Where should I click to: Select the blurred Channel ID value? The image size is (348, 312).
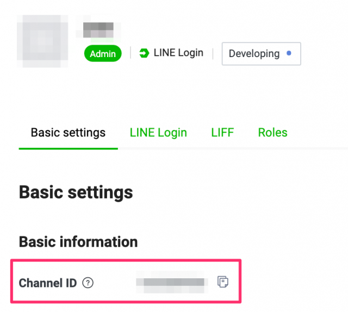[172, 282]
